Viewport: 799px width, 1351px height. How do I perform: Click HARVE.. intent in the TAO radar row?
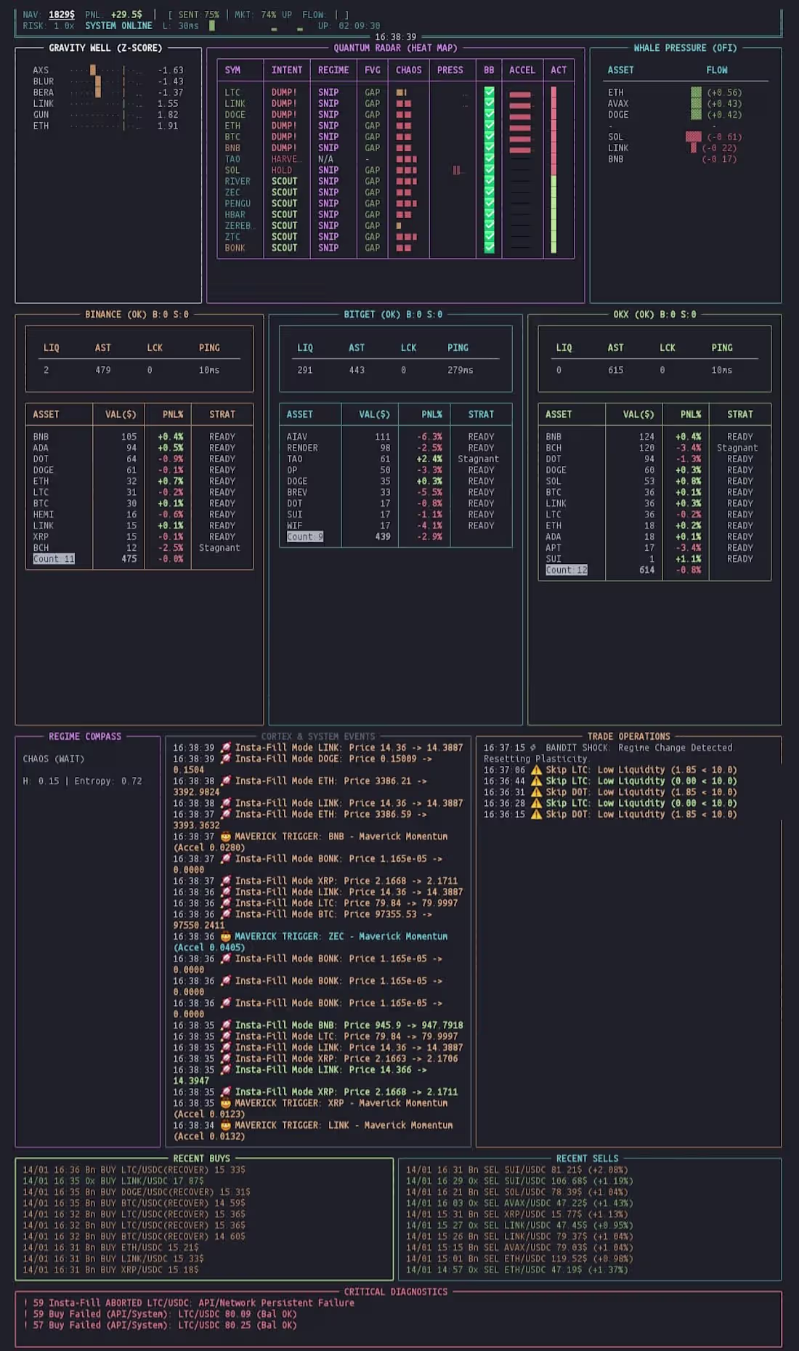pos(285,159)
